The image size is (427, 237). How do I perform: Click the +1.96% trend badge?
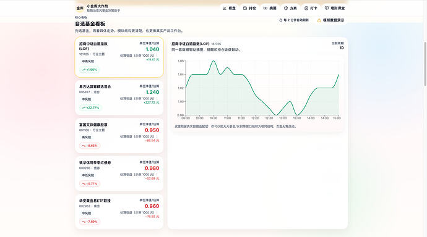[x=89, y=70]
